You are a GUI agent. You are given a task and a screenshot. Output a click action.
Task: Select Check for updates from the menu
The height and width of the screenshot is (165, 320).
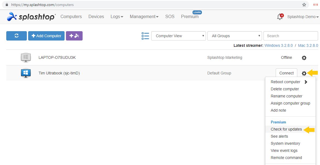tap(286, 129)
